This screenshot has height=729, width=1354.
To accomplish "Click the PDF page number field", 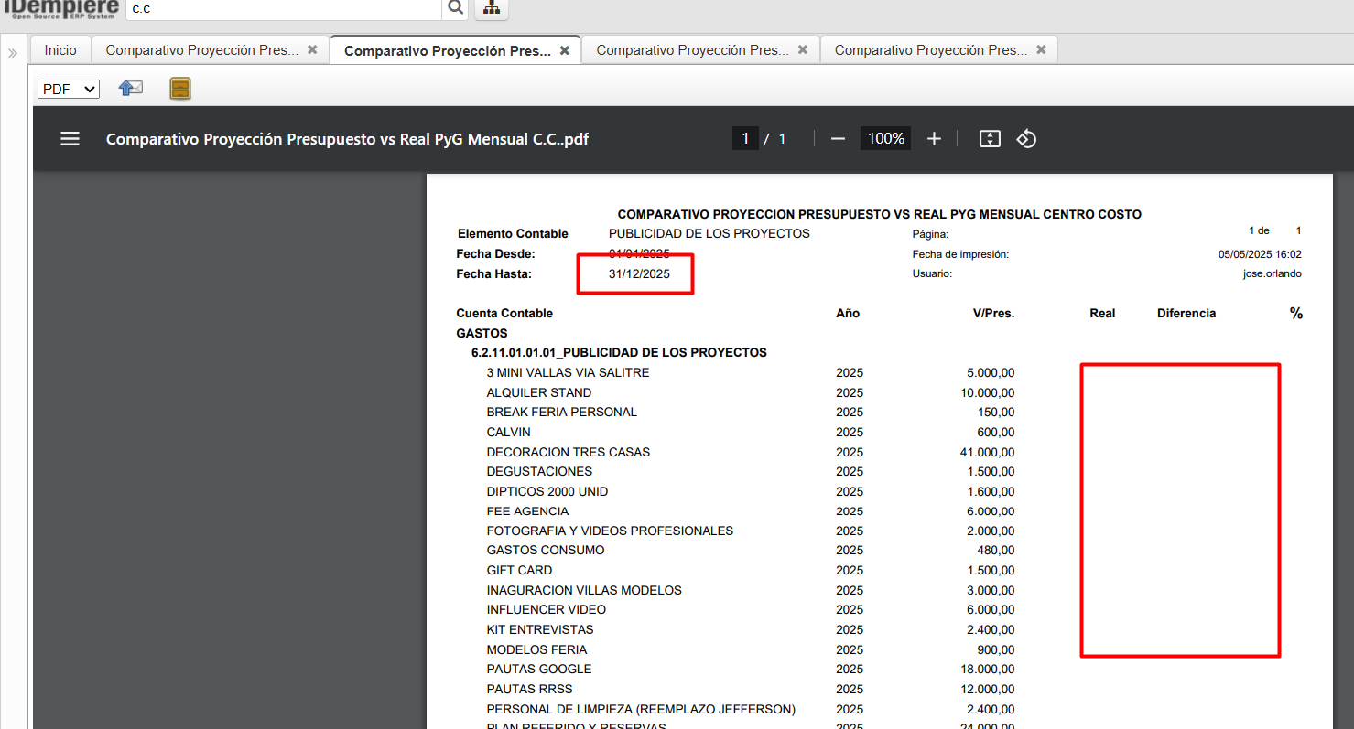I will 745,139.
